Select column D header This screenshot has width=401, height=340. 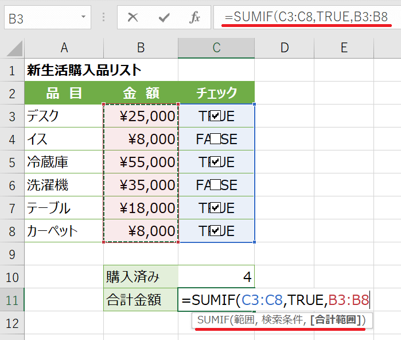[284, 48]
